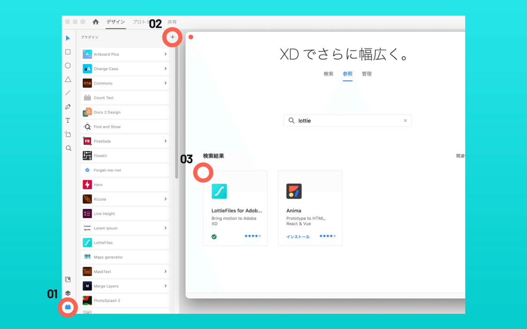Click the PhotoSplash 2 plugin icon

(x=87, y=300)
